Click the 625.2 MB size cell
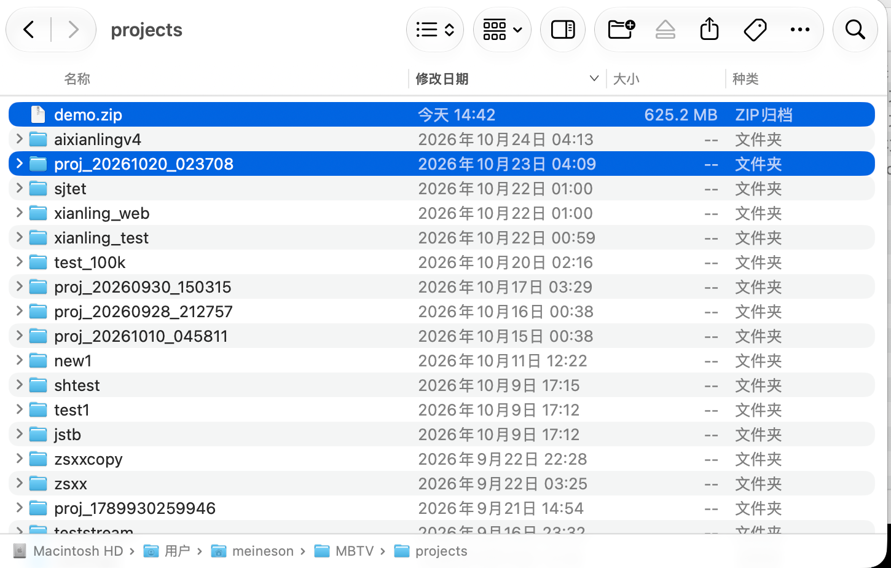The width and height of the screenshot is (891, 568). pos(681,115)
